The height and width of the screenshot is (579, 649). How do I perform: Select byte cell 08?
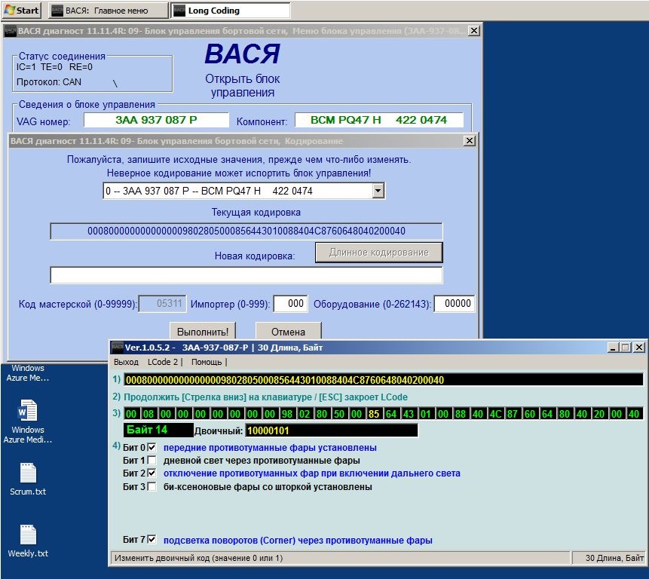(x=148, y=413)
